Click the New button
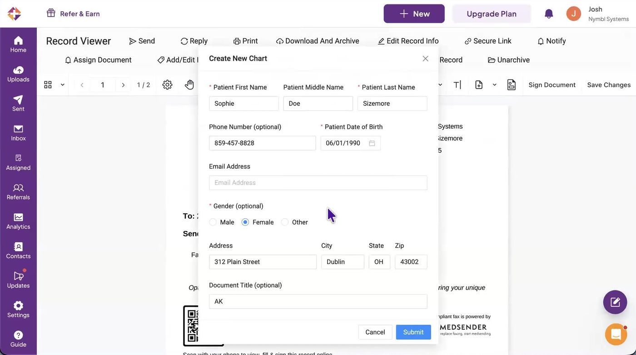The width and height of the screenshot is (636, 355). tap(414, 14)
